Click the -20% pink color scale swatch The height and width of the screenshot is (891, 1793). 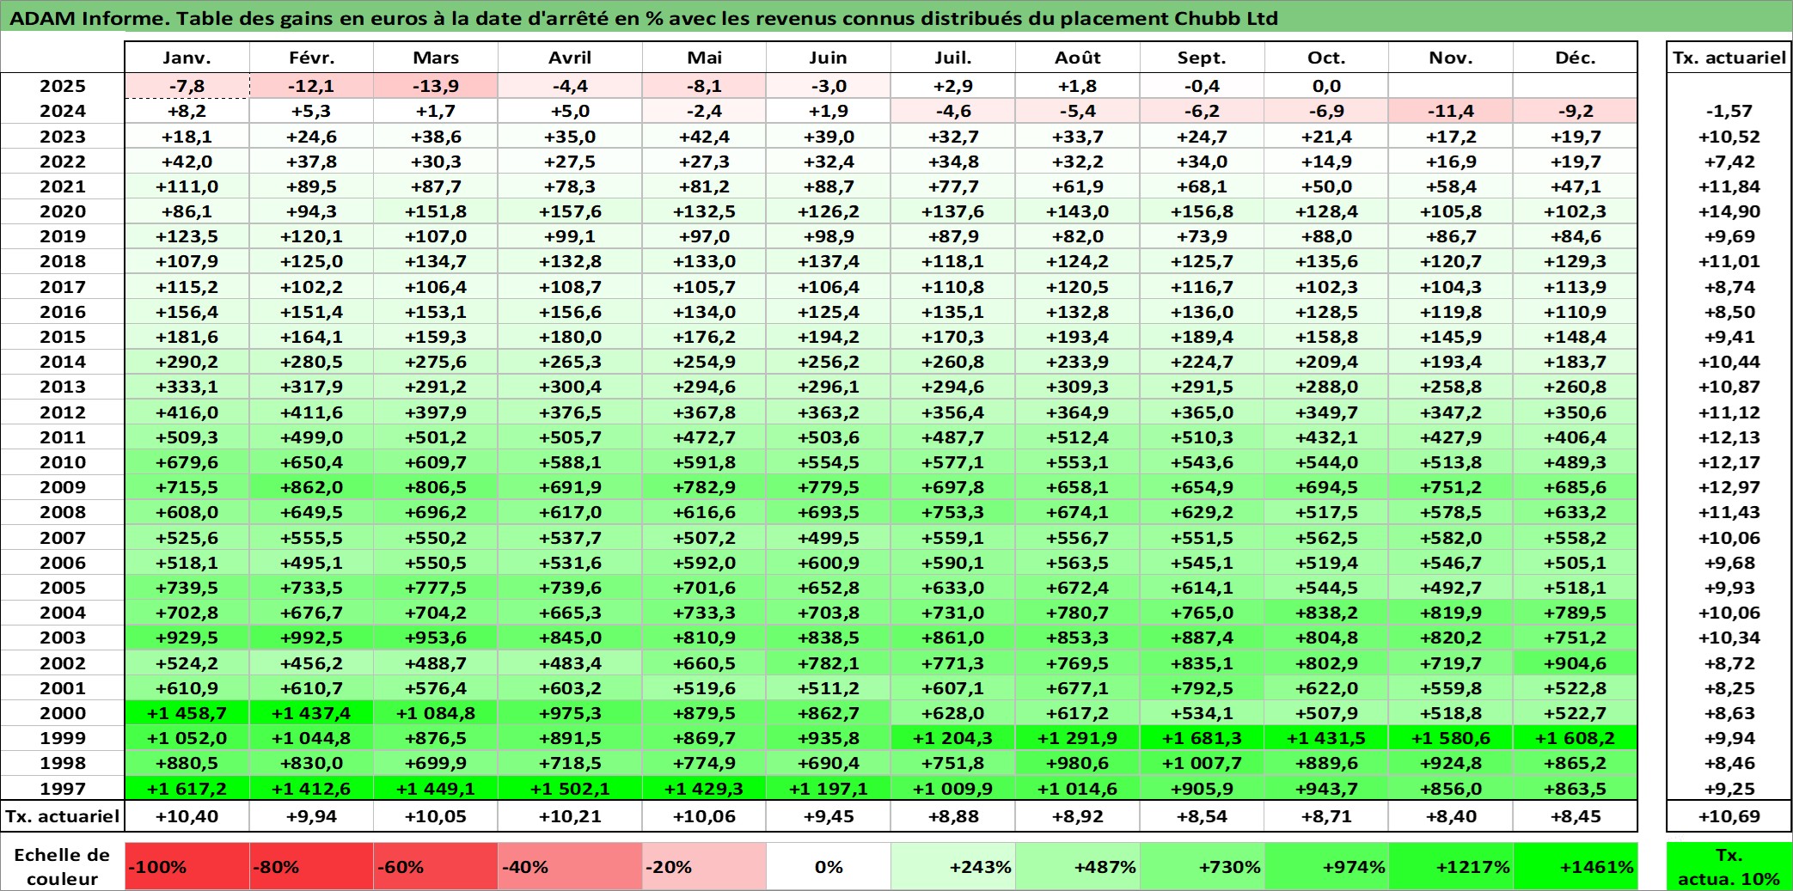[704, 866]
